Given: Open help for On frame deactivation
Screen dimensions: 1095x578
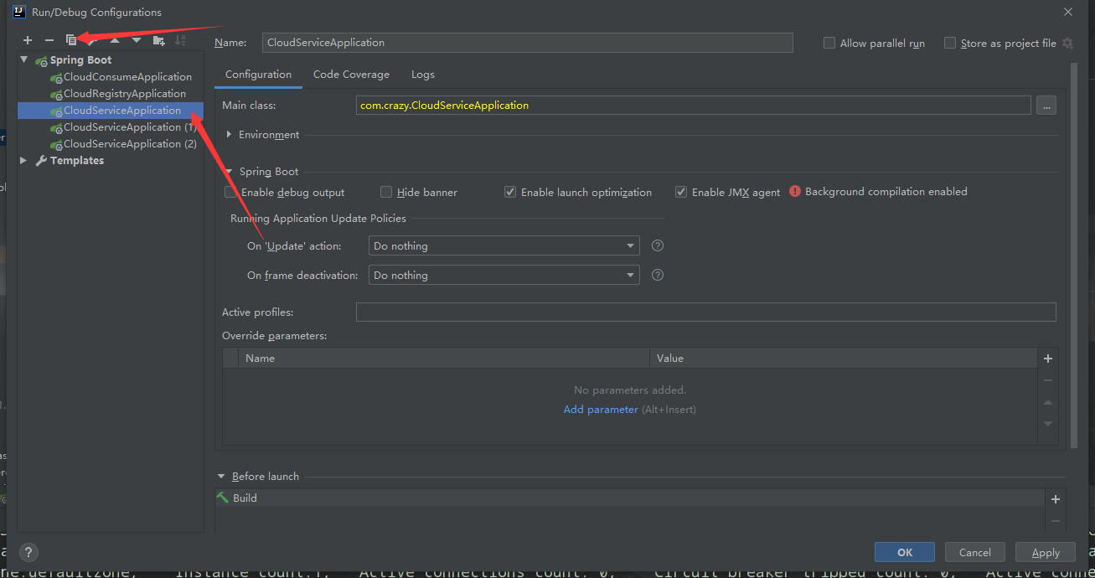Looking at the screenshot, I should pyautogui.click(x=658, y=275).
